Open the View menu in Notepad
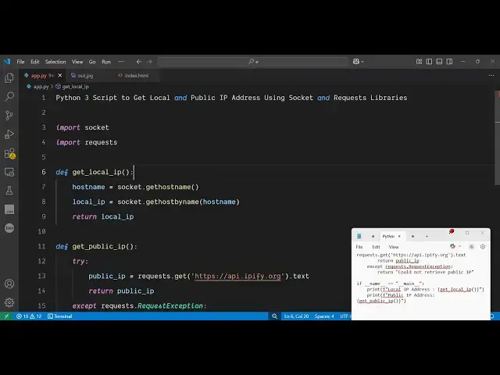Screen dimensions: 500x375 click(x=394, y=247)
